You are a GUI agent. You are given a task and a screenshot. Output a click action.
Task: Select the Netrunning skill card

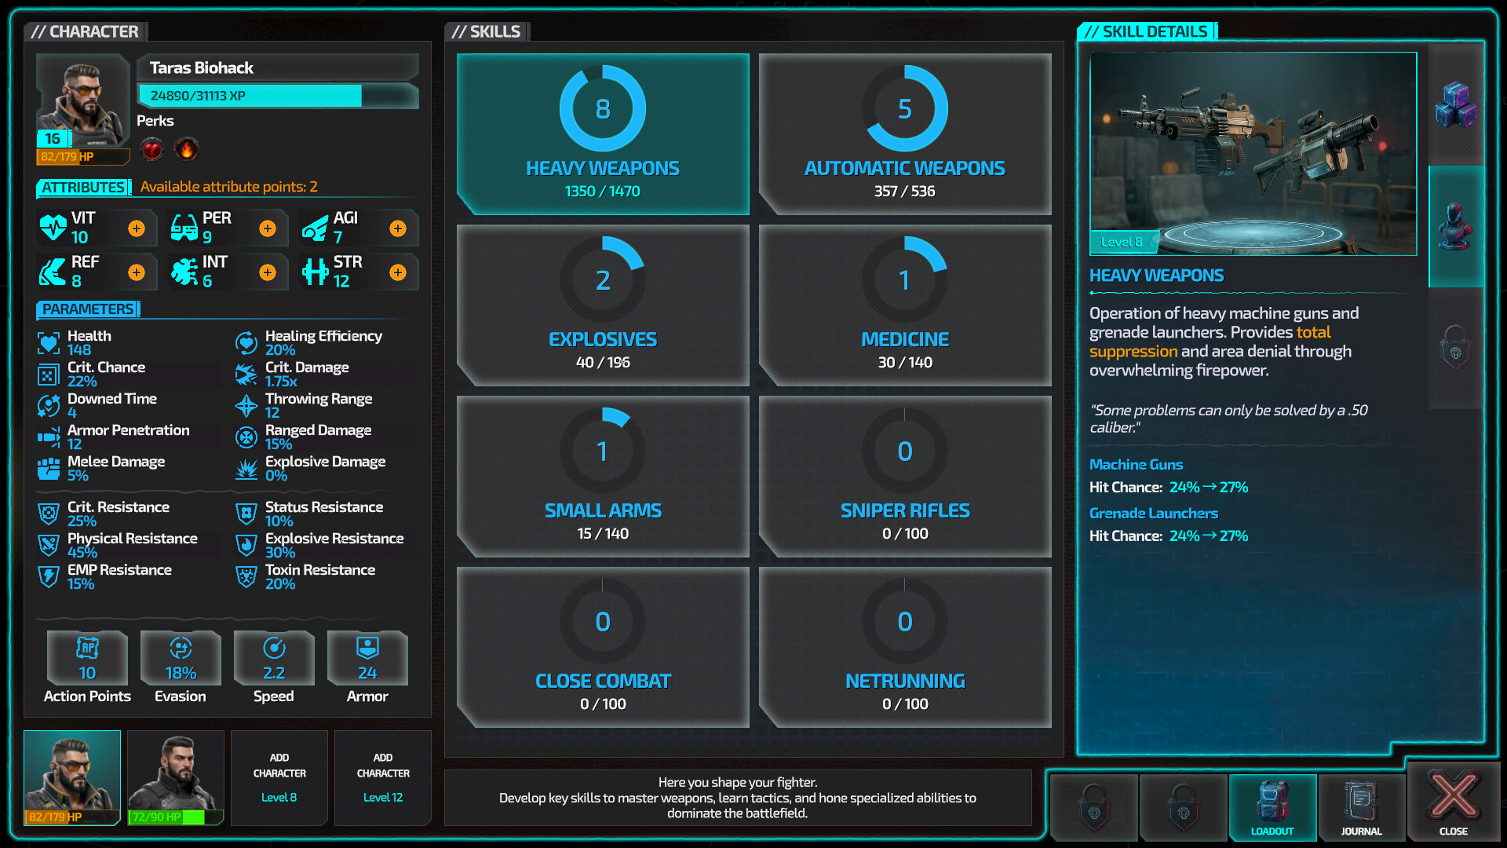904,645
